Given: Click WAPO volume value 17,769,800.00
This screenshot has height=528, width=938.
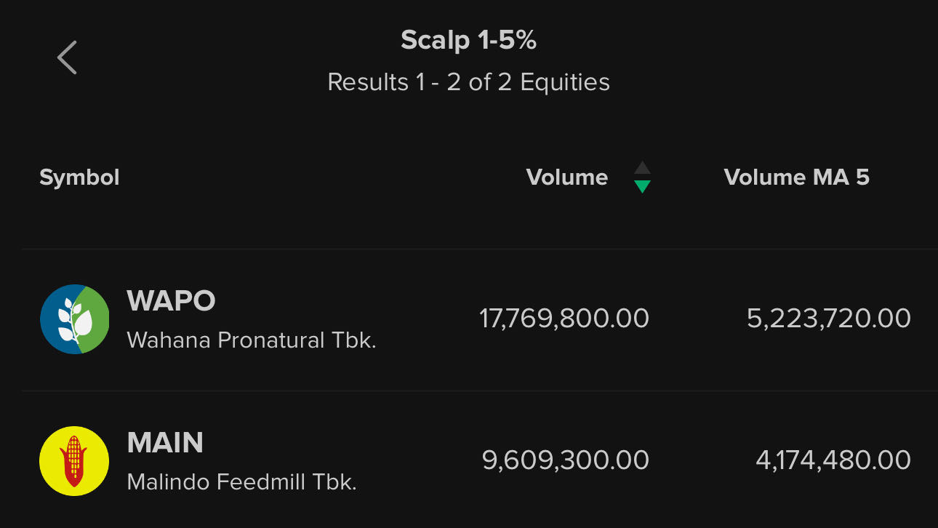Looking at the screenshot, I should coord(564,319).
